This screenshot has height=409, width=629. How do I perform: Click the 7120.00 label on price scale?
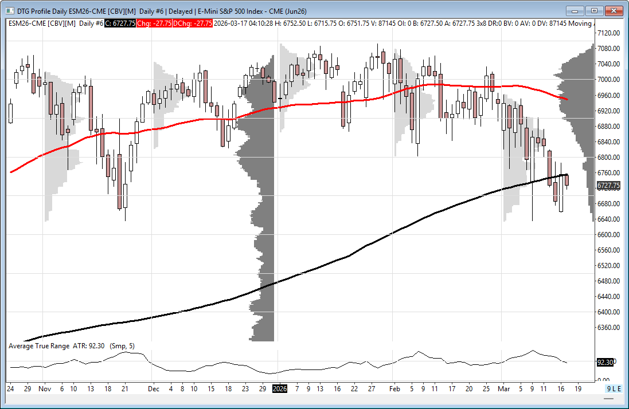[608, 33]
